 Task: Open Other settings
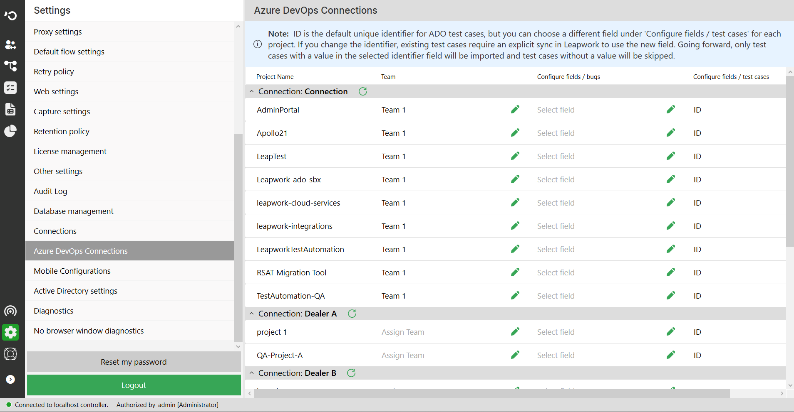(x=129, y=171)
